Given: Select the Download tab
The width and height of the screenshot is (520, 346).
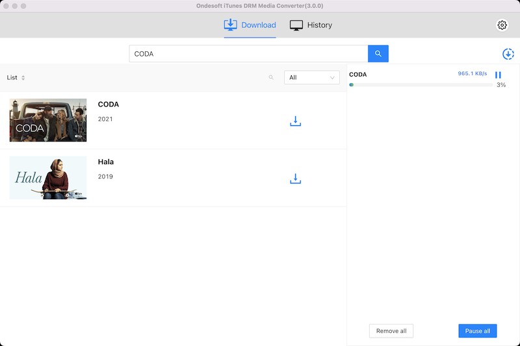Looking at the screenshot, I should 259,25.
